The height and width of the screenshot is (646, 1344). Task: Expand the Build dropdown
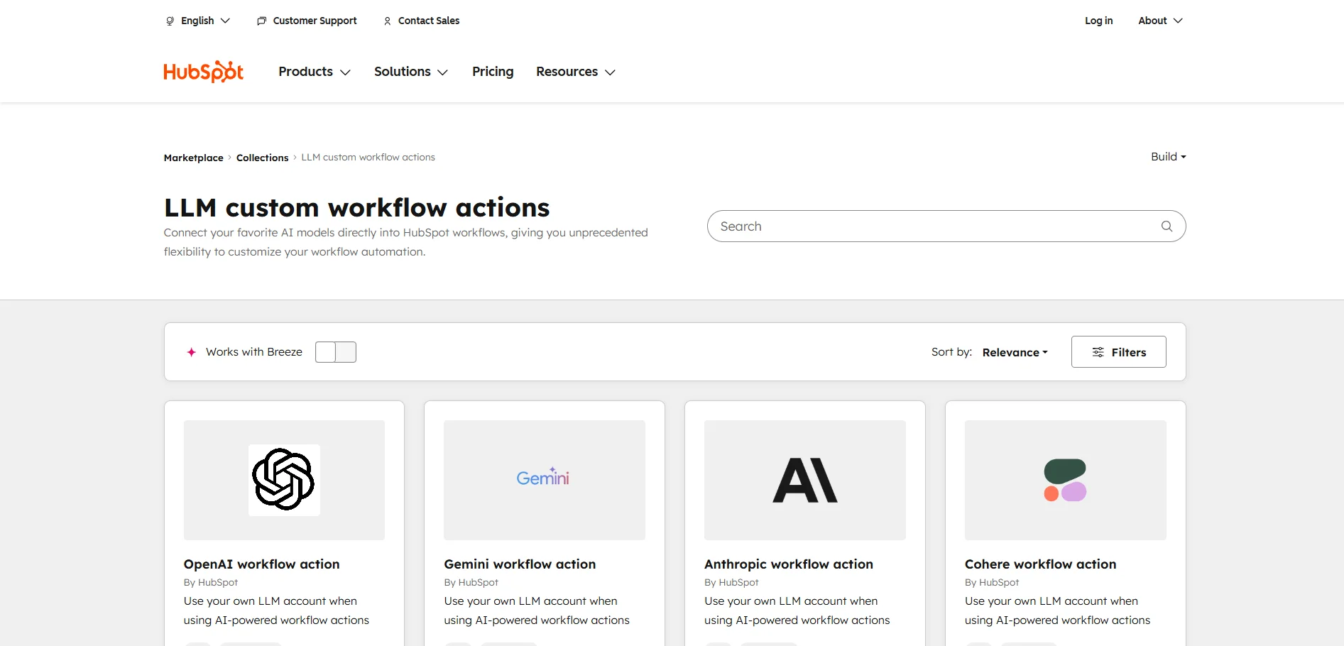point(1168,156)
